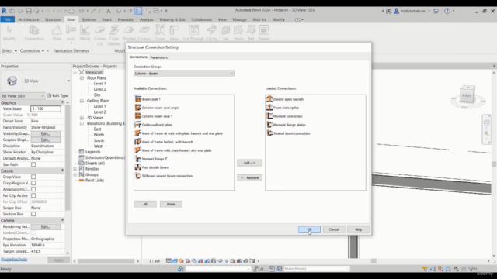Select the Welds tool icon

pos(85,33)
